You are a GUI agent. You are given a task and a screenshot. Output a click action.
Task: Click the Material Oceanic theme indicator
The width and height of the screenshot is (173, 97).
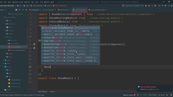click(x=128, y=95)
